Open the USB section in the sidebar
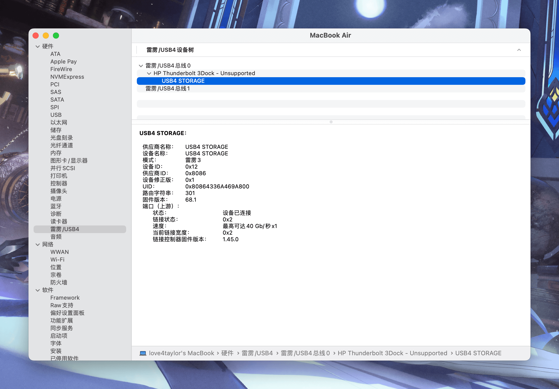The width and height of the screenshot is (559, 389). coord(56,115)
